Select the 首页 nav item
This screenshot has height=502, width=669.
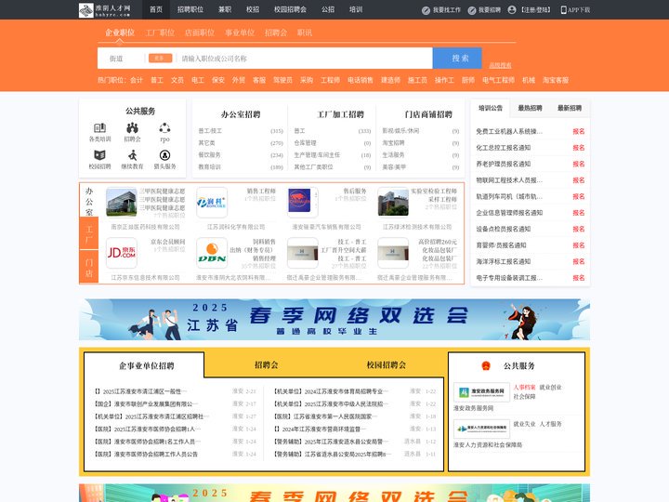[x=156, y=9]
